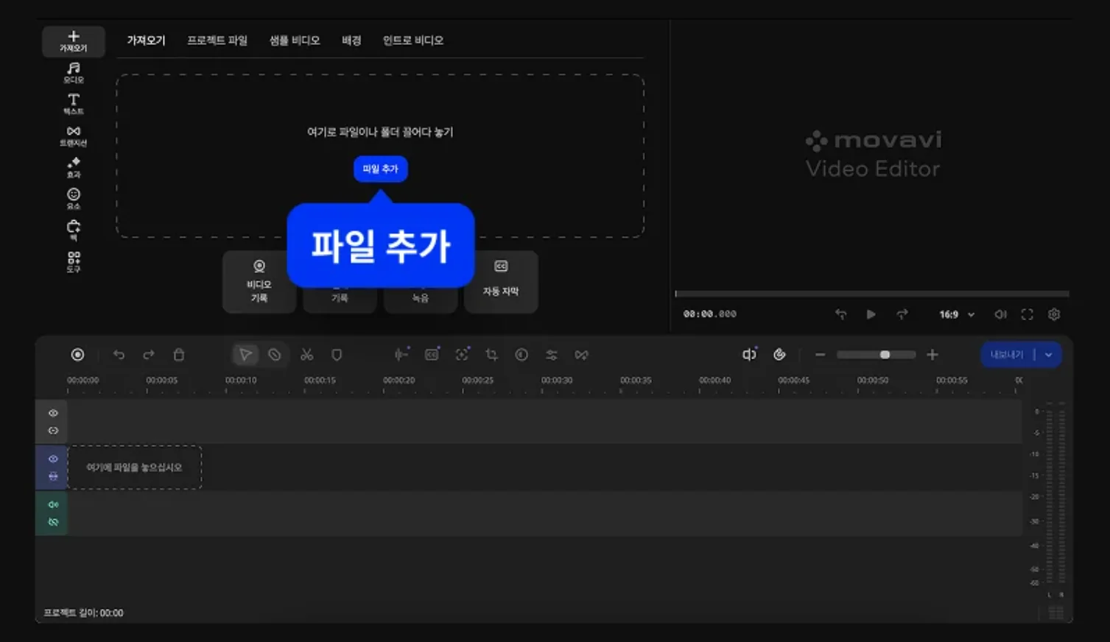This screenshot has height=642, width=1110.
Task: Toggle link icon on top overlay track
Action: tap(53, 431)
